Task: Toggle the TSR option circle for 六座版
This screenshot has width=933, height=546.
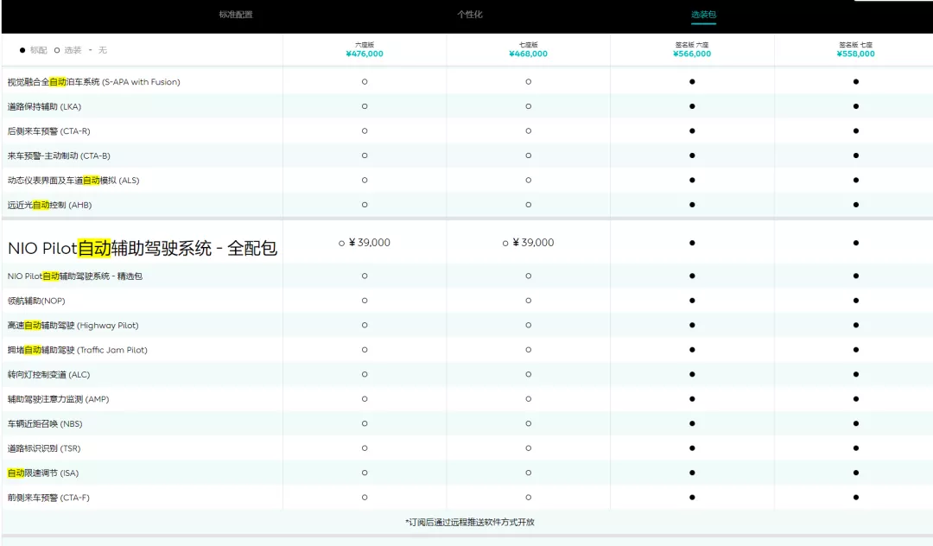Action: pos(364,448)
